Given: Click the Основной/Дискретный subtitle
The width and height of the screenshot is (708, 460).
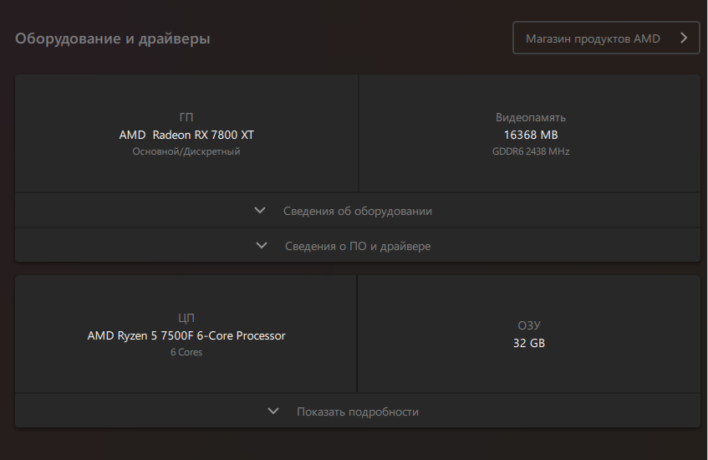Looking at the screenshot, I should (186, 151).
